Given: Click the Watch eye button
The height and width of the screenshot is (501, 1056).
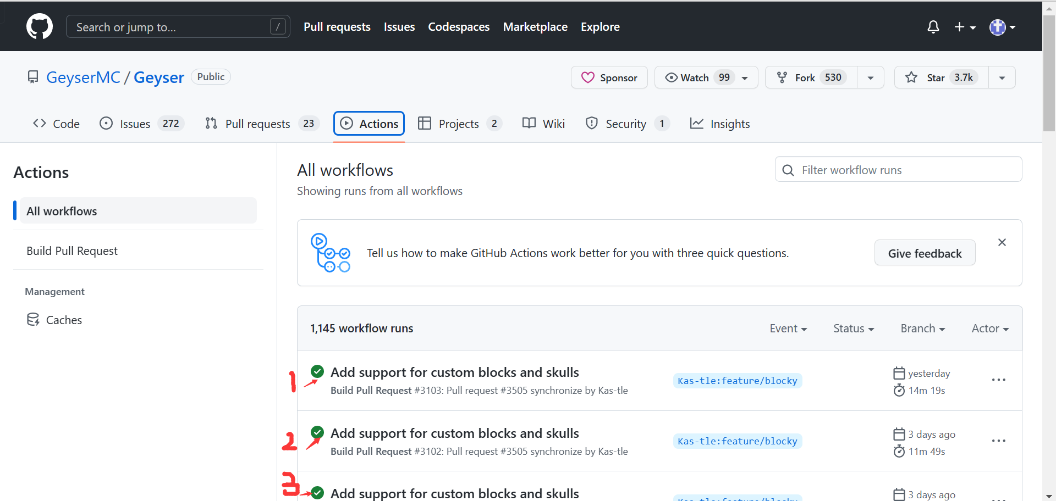Looking at the screenshot, I should click(706, 77).
